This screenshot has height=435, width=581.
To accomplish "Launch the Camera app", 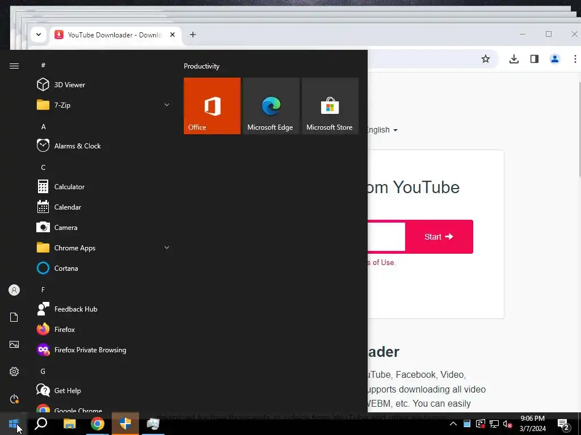I will (x=104, y=228).
